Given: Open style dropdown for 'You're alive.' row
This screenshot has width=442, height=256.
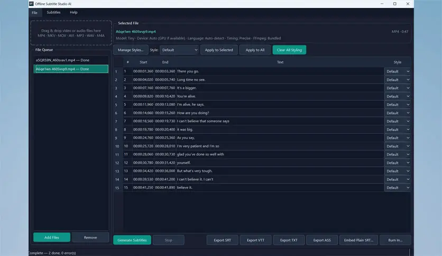Looking at the screenshot, I should tap(397, 96).
